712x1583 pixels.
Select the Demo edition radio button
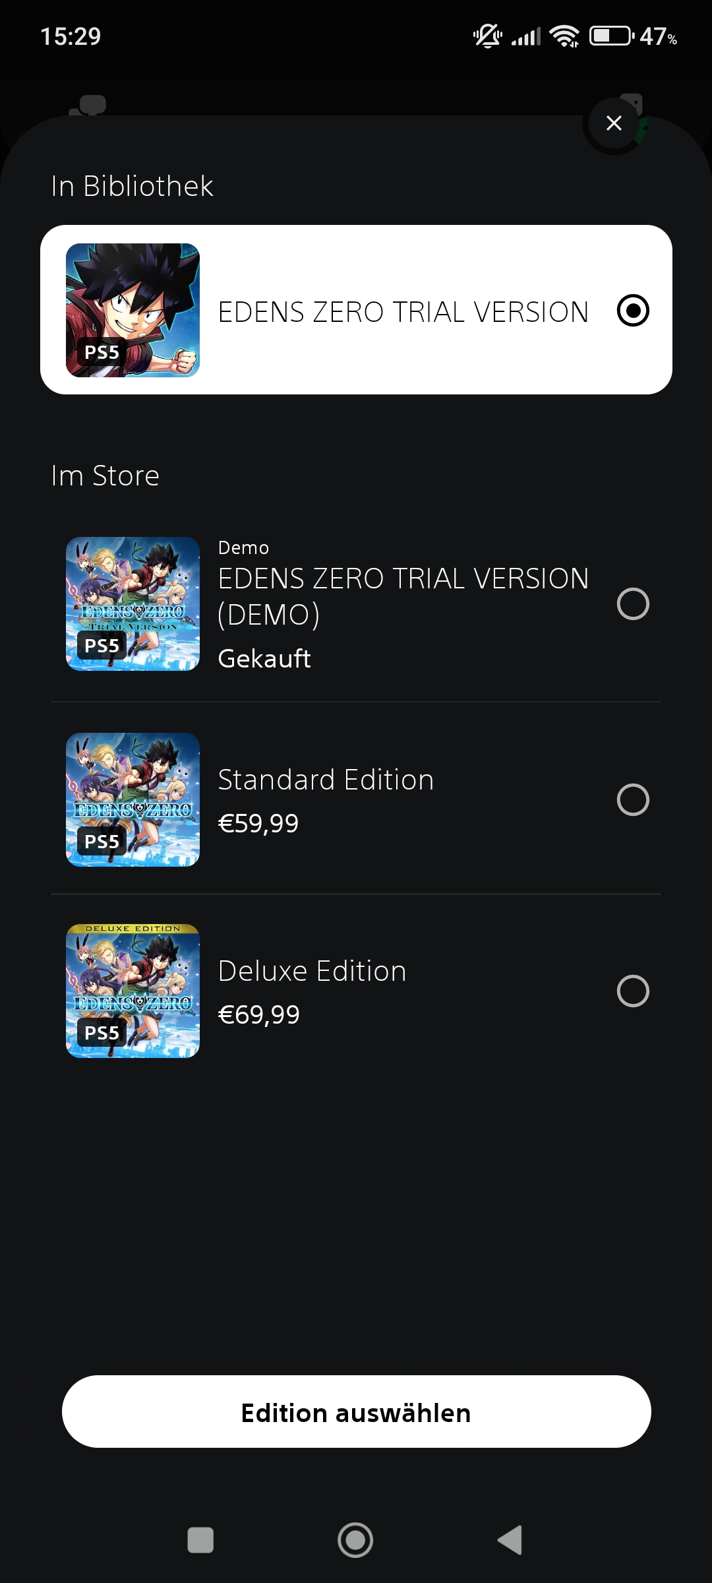click(633, 604)
